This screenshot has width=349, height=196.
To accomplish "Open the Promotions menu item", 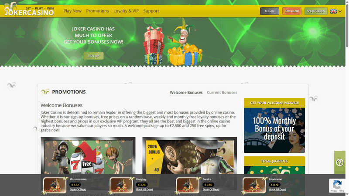I will click(98, 11).
